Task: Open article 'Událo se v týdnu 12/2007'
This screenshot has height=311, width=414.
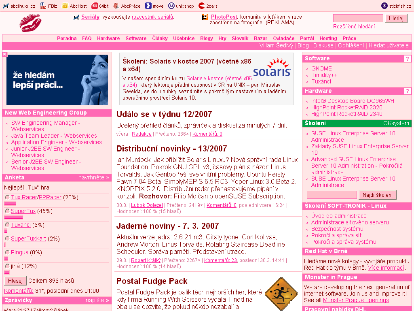Action: [164, 114]
